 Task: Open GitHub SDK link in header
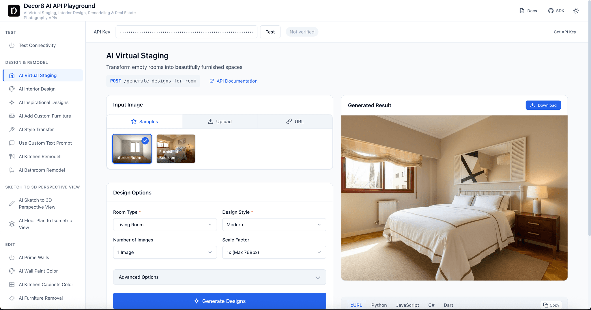(556, 11)
